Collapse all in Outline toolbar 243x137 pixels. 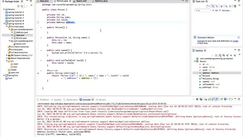pos(216,55)
